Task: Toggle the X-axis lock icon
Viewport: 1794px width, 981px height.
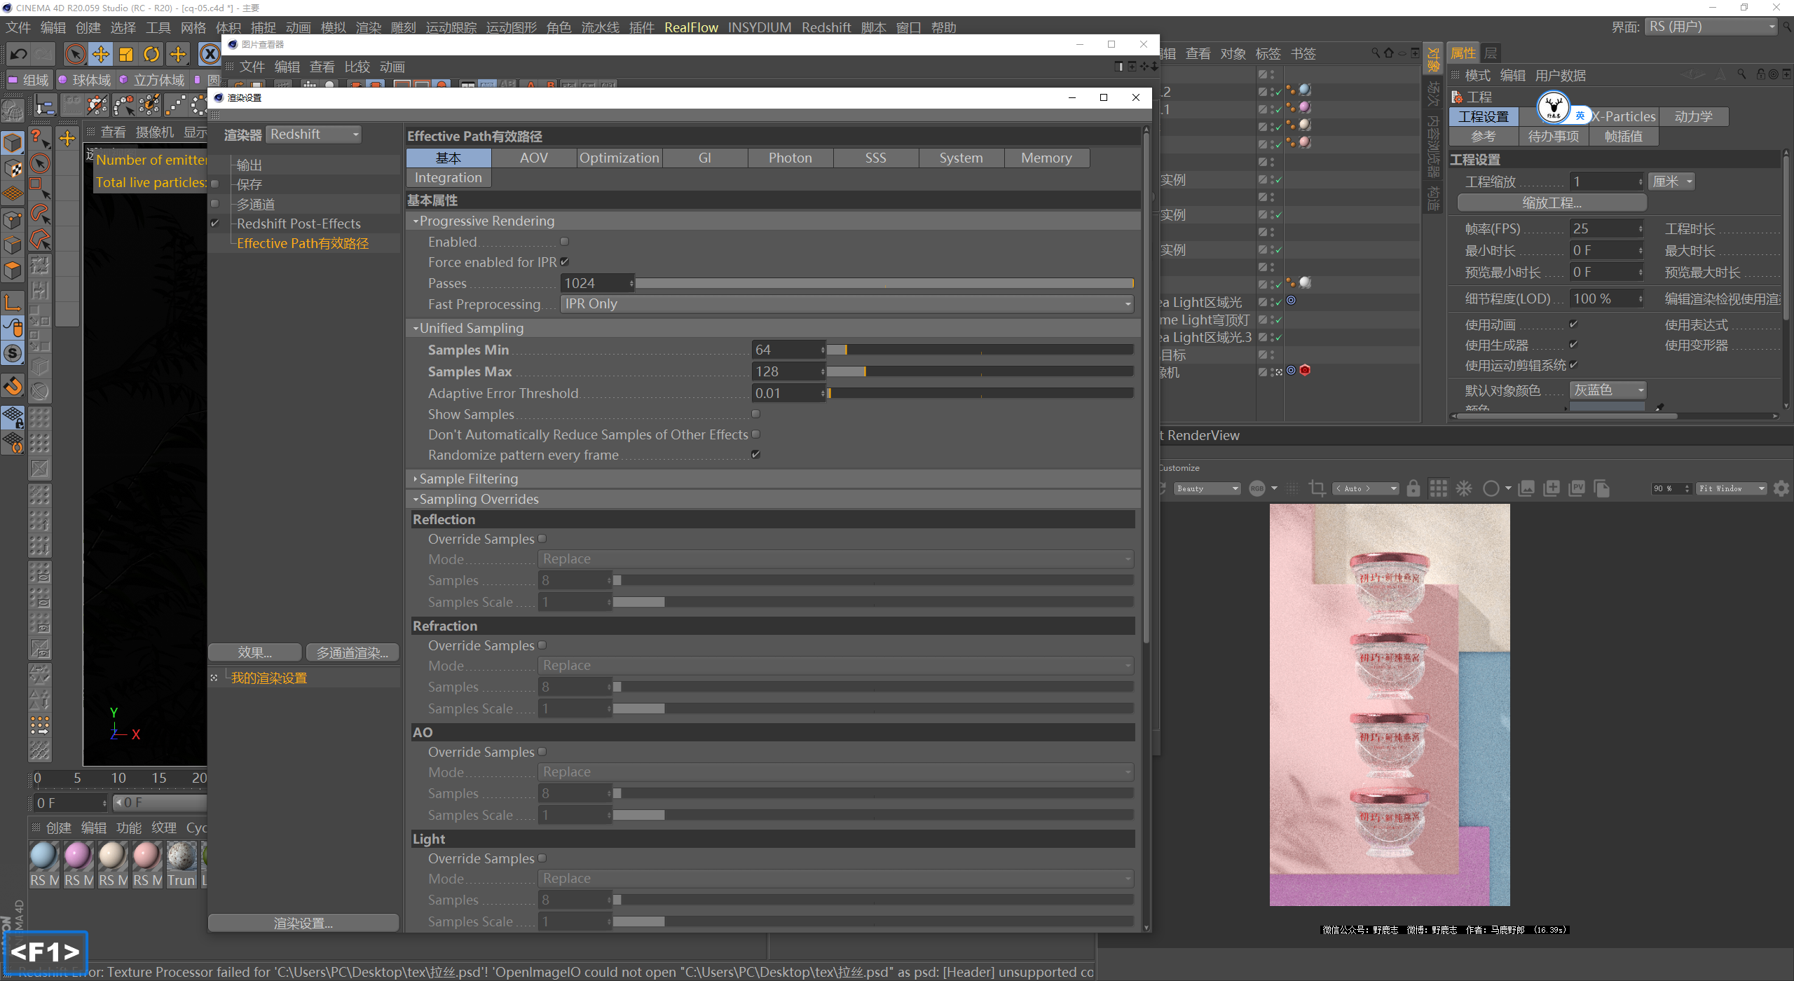Action: coord(210,54)
